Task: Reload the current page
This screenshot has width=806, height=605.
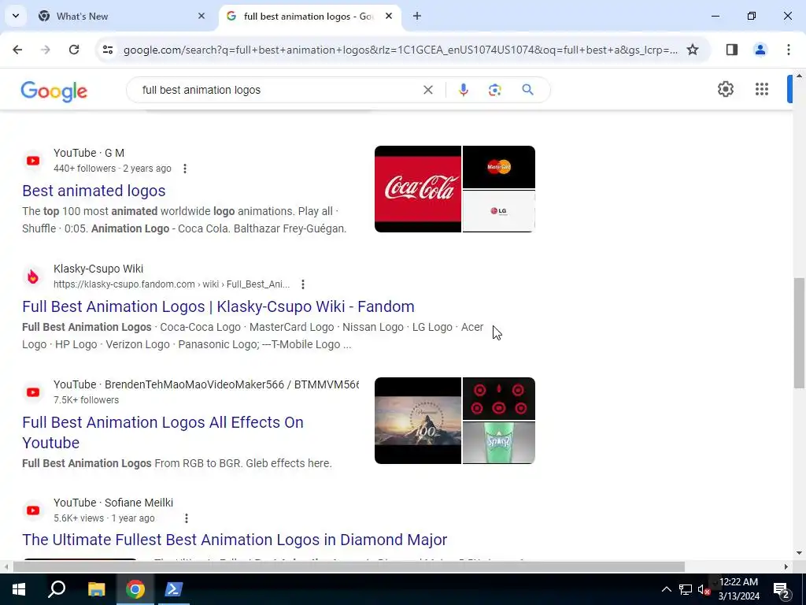Action: tap(74, 50)
